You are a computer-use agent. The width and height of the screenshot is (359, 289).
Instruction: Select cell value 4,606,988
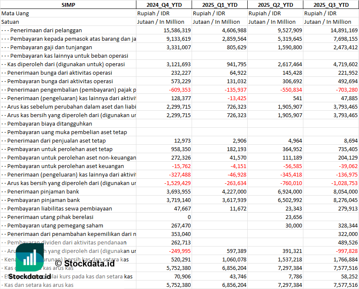tap(234, 31)
